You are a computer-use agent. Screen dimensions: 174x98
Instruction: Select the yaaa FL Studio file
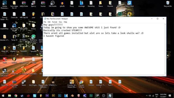[x=33, y=15]
